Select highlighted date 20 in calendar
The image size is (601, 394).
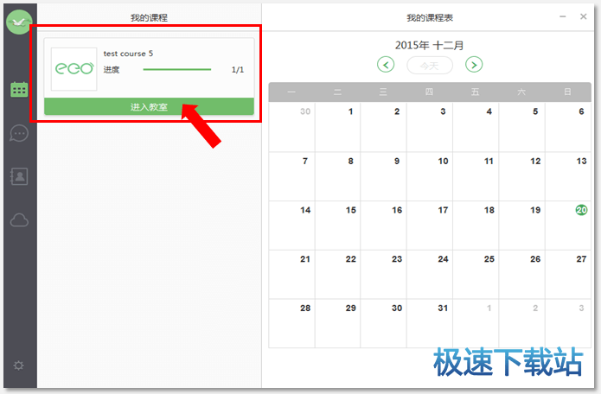581,210
